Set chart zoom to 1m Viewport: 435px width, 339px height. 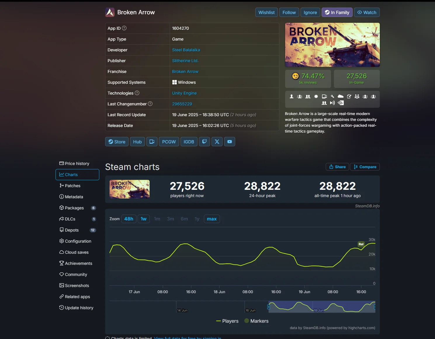157,219
